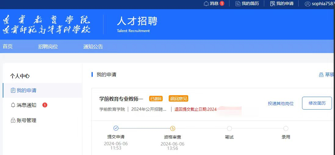Click the user avatar icon beside sophia758

[x=308, y=4]
